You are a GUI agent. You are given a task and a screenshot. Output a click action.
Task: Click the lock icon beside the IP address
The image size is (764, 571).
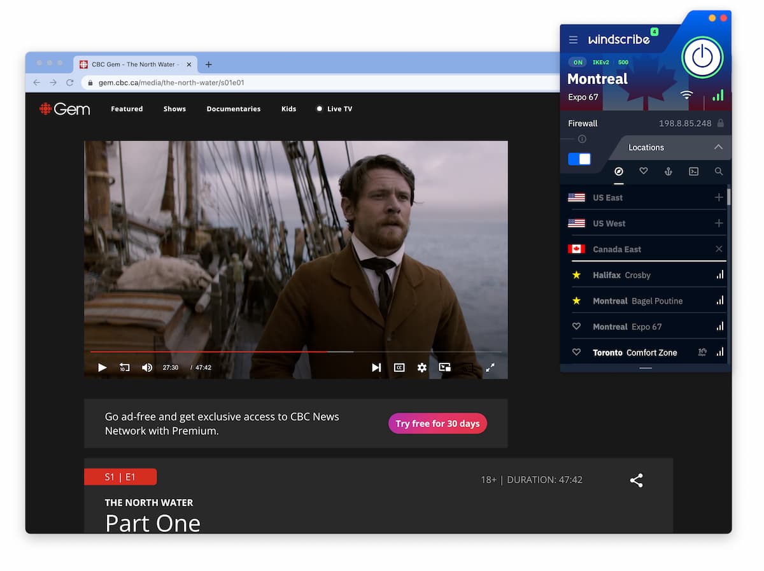pos(721,123)
